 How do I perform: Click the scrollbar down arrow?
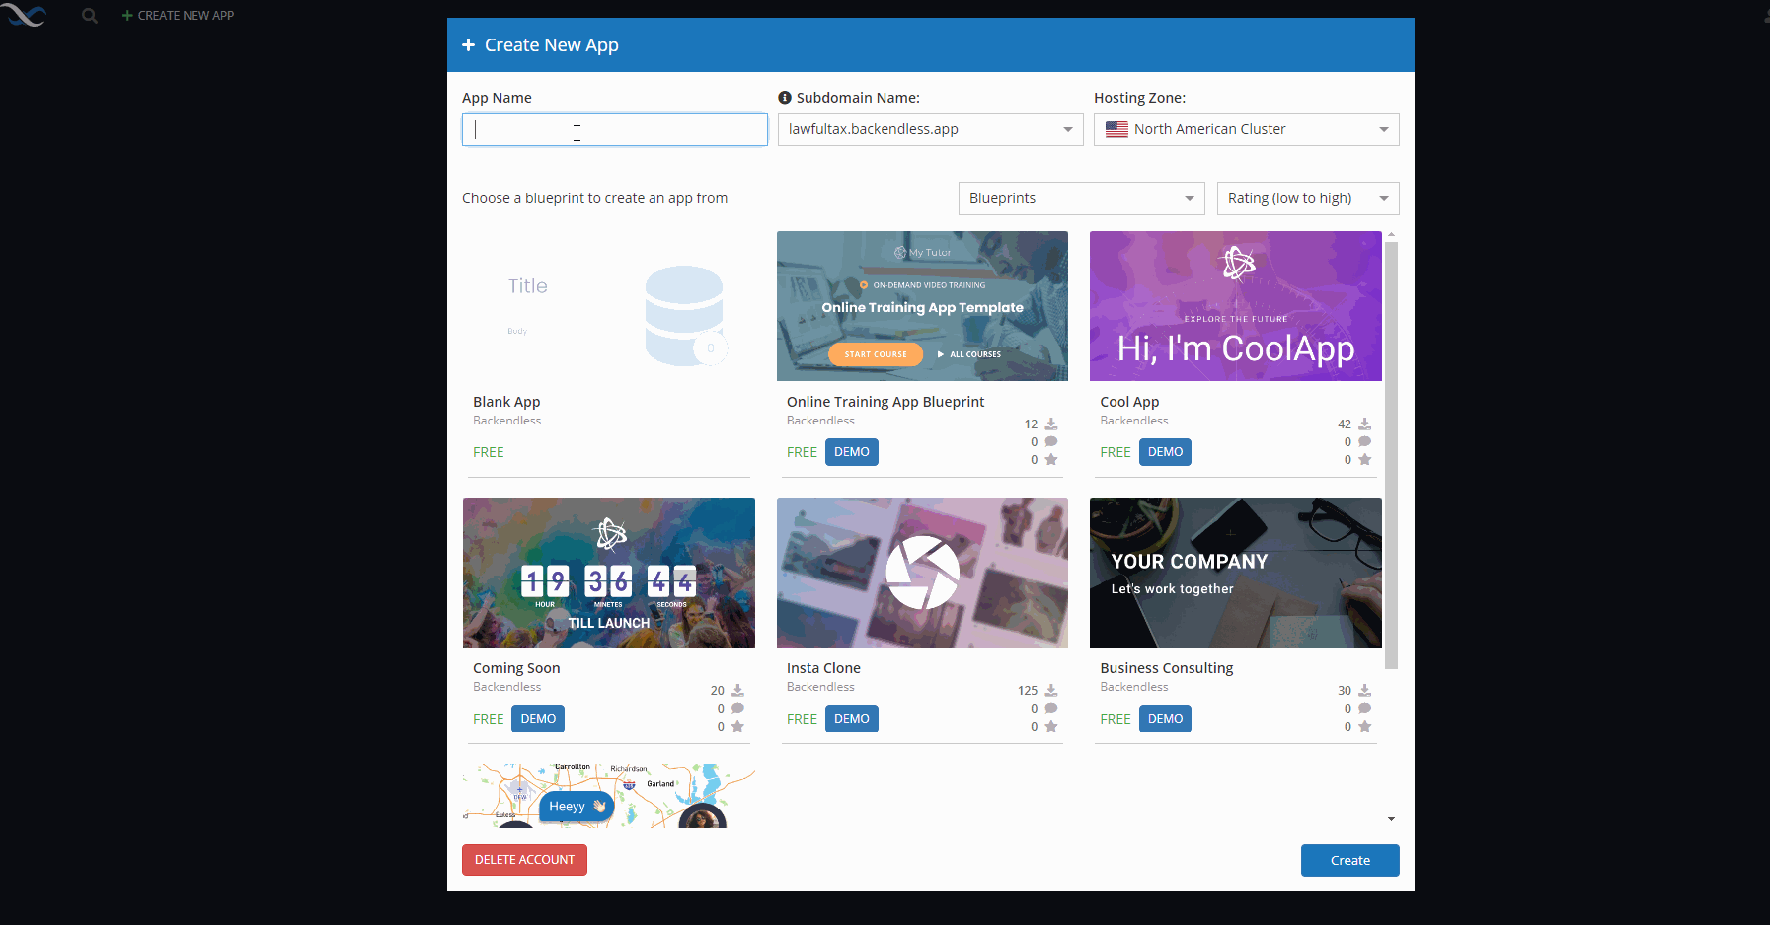pos(1391,819)
